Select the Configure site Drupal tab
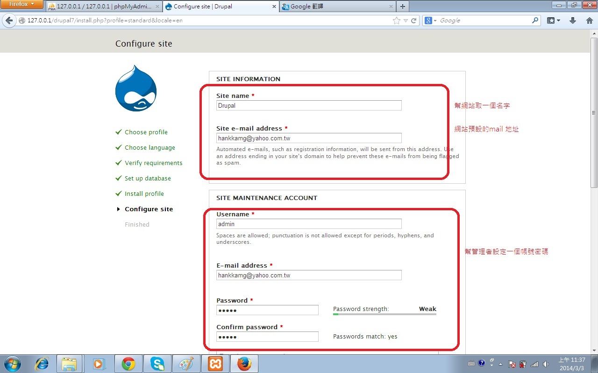 tap(221, 7)
